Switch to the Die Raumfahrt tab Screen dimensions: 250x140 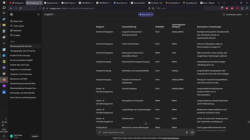pyautogui.click(x=173, y=3)
